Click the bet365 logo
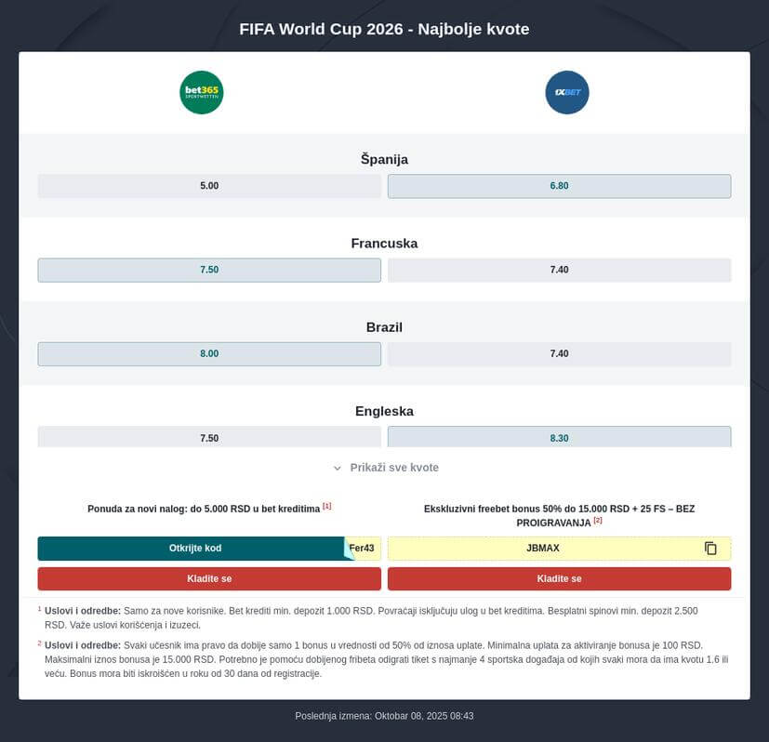Screen dimensions: 769x742 click(x=201, y=93)
